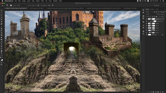Open the layer blend mode Normal dropdown
The height and width of the screenshot is (93, 166).
coord(151,14)
